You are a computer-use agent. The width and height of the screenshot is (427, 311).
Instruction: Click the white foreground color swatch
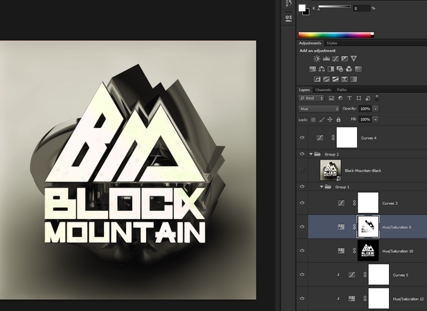(x=302, y=8)
